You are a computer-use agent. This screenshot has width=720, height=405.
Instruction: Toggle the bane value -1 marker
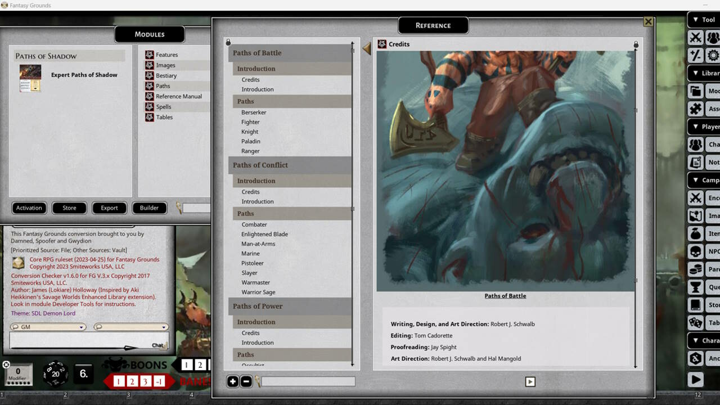tap(159, 381)
